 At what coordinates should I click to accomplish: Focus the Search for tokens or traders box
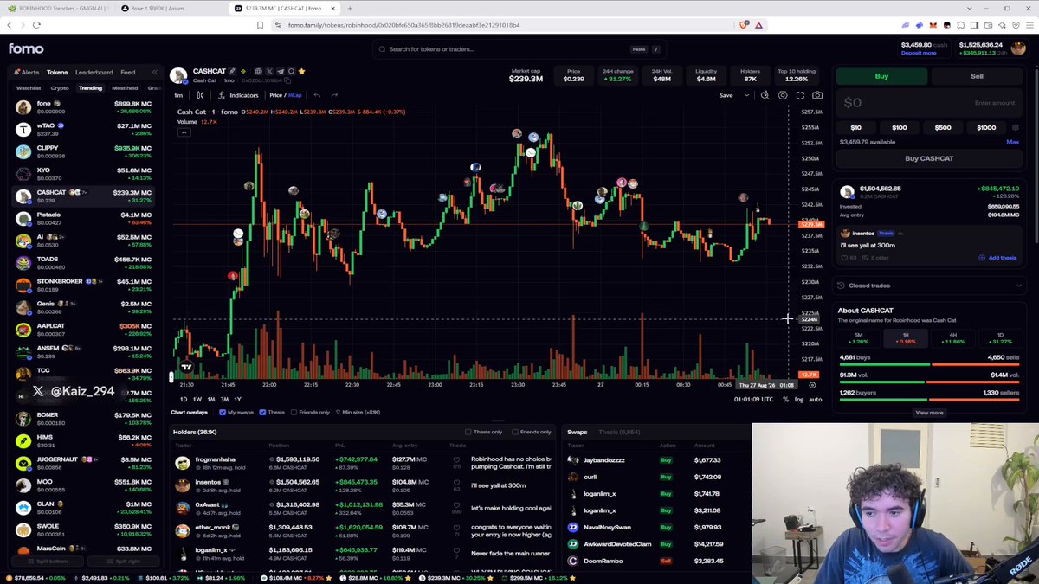[x=519, y=49]
